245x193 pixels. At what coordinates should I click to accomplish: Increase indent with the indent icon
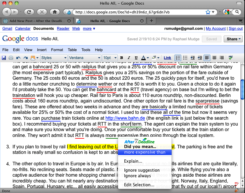pos(200,58)
